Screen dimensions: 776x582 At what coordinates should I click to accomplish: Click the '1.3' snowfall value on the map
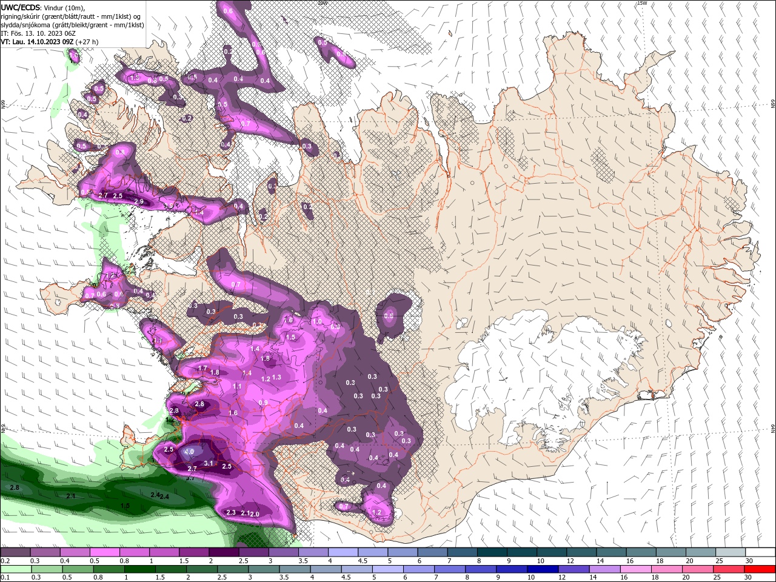[276, 377]
